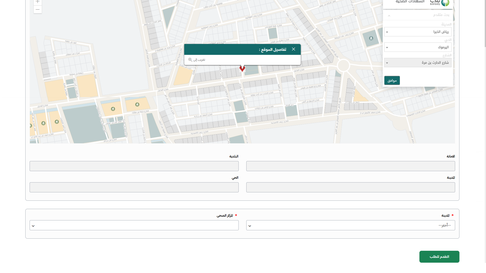Click the roundabout on the map
This screenshot has height=273, width=486.
343,65
